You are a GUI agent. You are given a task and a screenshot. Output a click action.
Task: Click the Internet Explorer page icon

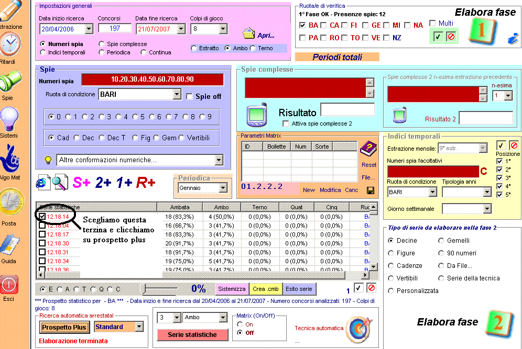click(43, 182)
